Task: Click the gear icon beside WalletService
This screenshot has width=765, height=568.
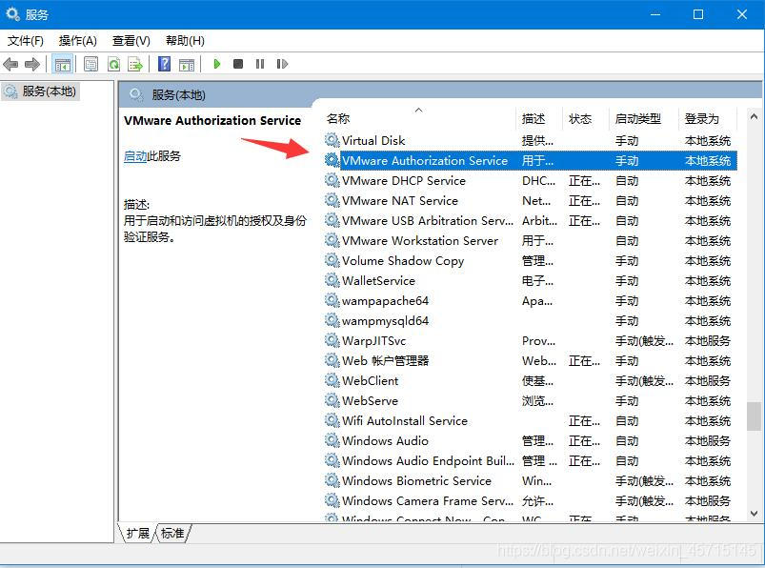Action: tap(332, 280)
